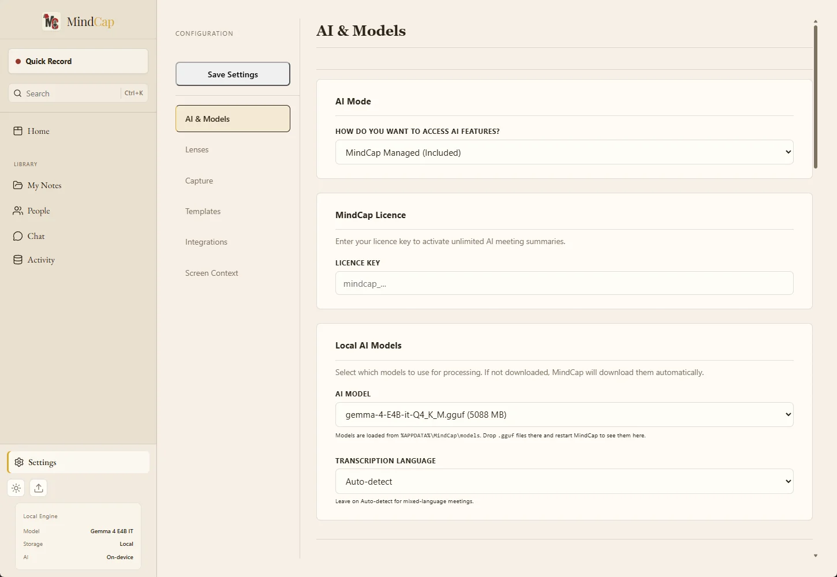The height and width of the screenshot is (577, 837).
Task: Open My Notes in the library
Action: click(x=78, y=185)
